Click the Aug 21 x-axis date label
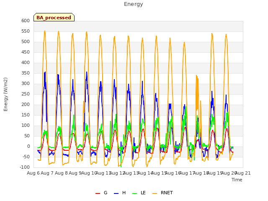The width and height of the screenshot is (268, 201). tap(243, 173)
